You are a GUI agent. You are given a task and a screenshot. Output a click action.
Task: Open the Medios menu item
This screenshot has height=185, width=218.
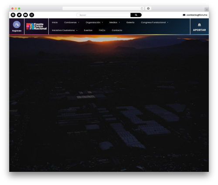(113, 22)
